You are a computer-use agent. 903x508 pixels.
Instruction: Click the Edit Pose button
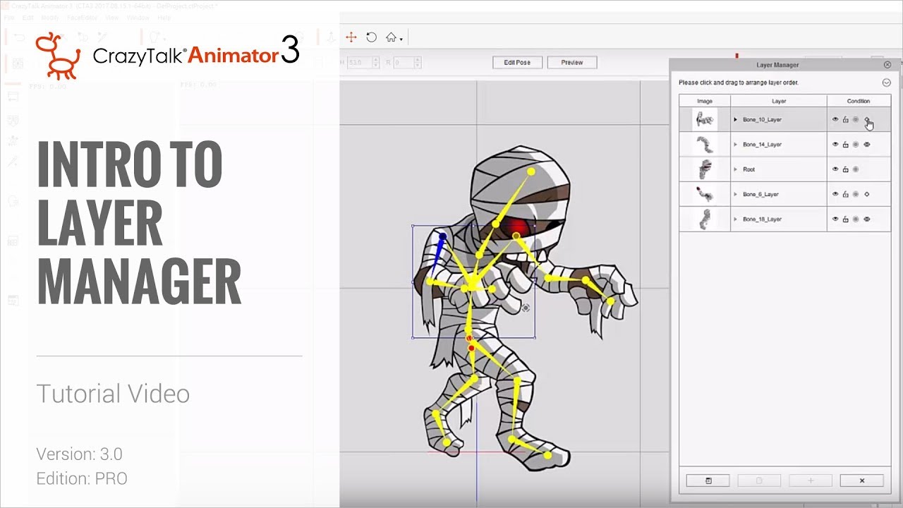point(517,62)
